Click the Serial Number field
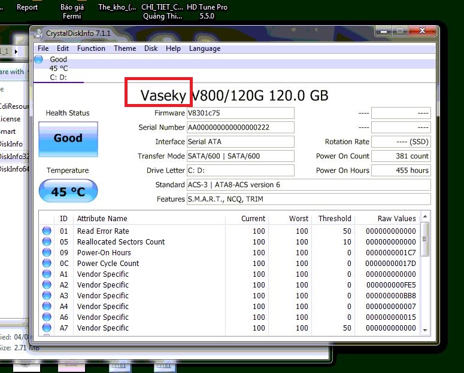The height and width of the screenshot is (373, 464). click(241, 127)
